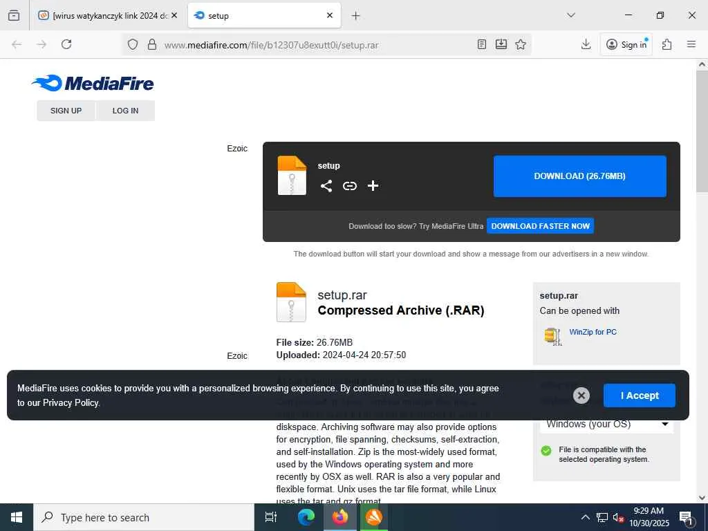Open the WinZip for PC link
Image resolution: width=708 pixels, height=531 pixels.
[x=593, y=332]
